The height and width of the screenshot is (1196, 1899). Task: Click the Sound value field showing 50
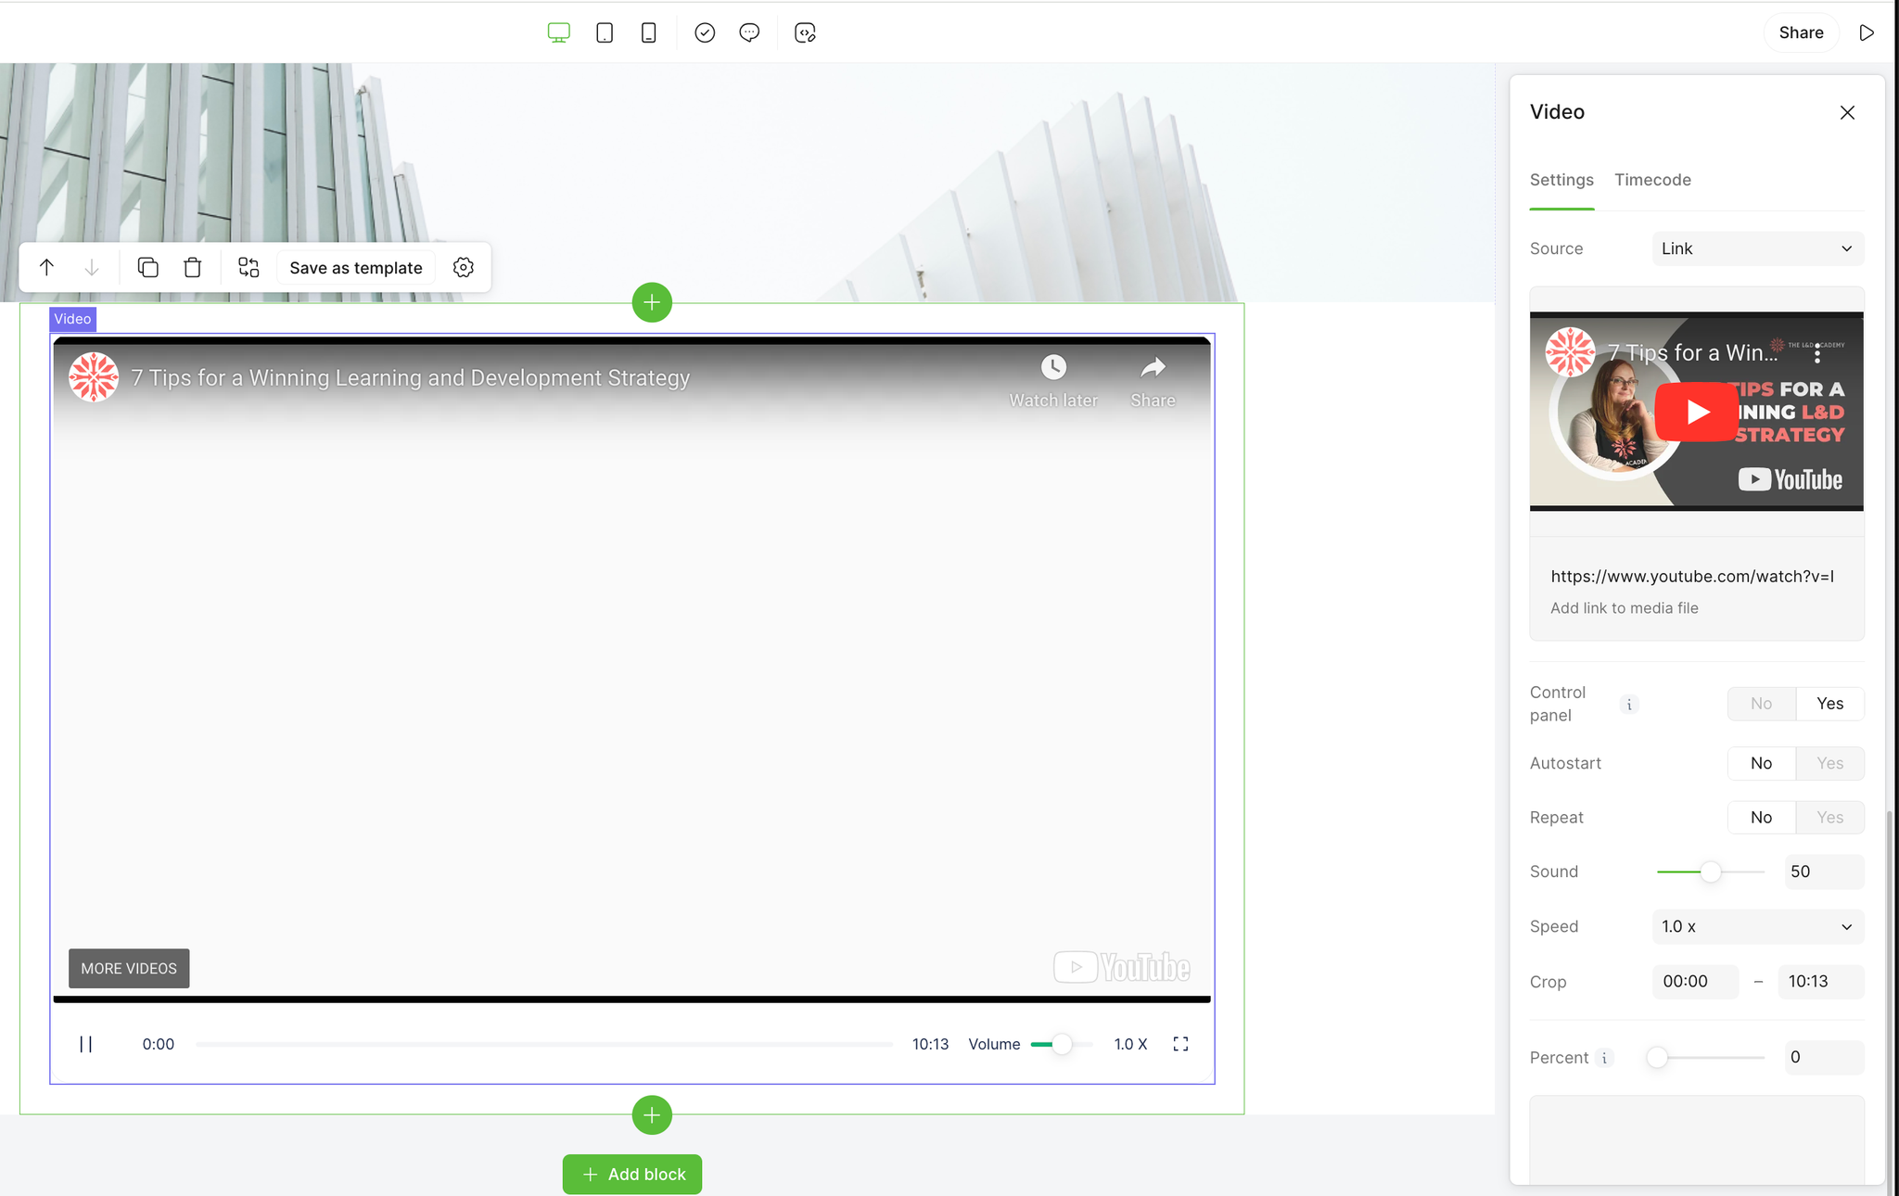[1824, 872]
